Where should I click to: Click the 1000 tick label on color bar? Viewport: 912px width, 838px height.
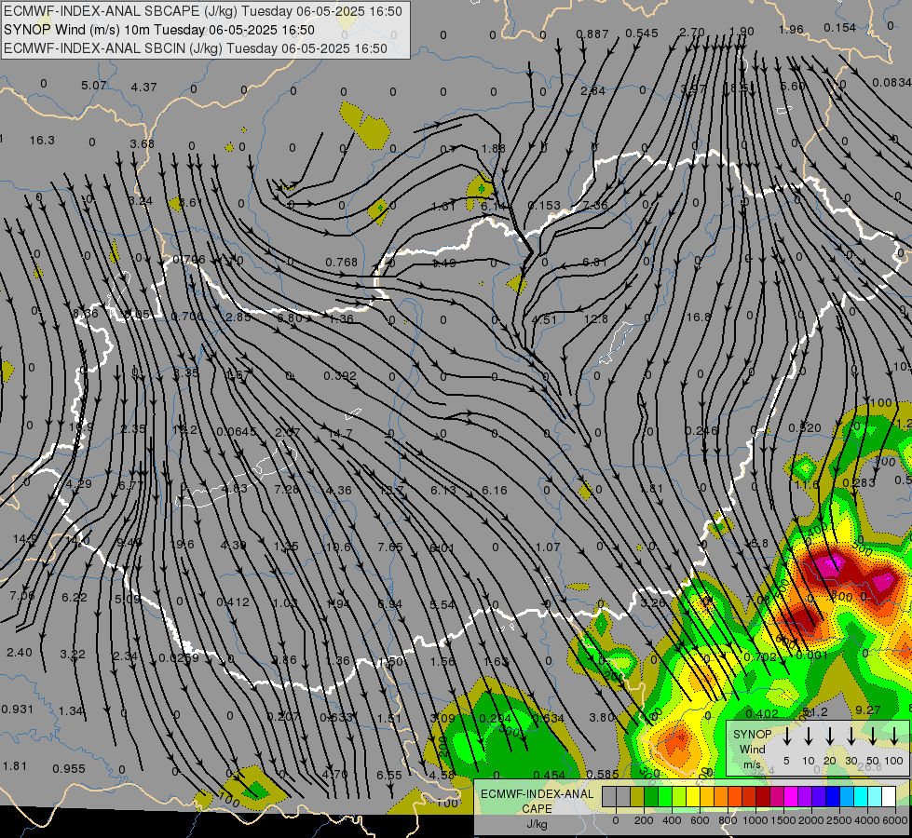(755, 820)
